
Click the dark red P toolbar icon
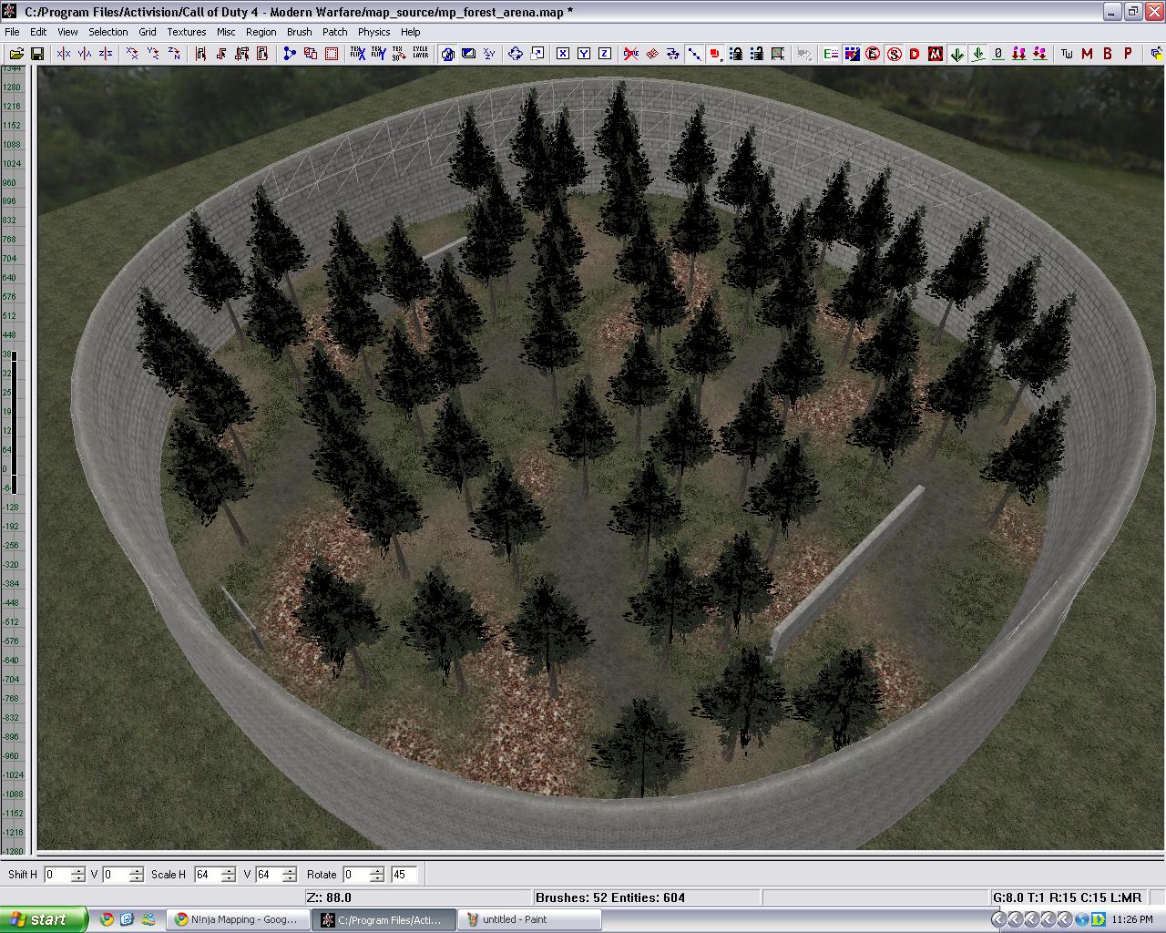(x=1129, y=54)
